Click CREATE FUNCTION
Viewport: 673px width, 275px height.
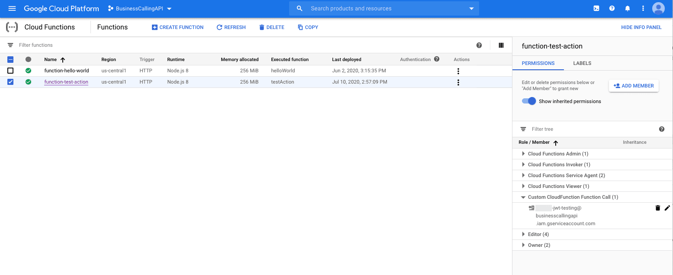(x=177, y=27)
